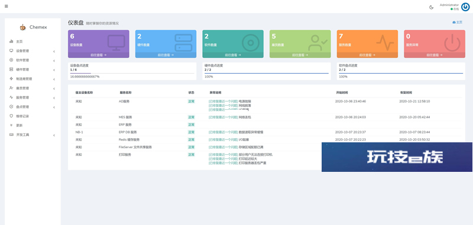Viewport: 473px width, 225px height.
Task: Click the disc icon on 软件数量 card
Action: click(251, 43)
